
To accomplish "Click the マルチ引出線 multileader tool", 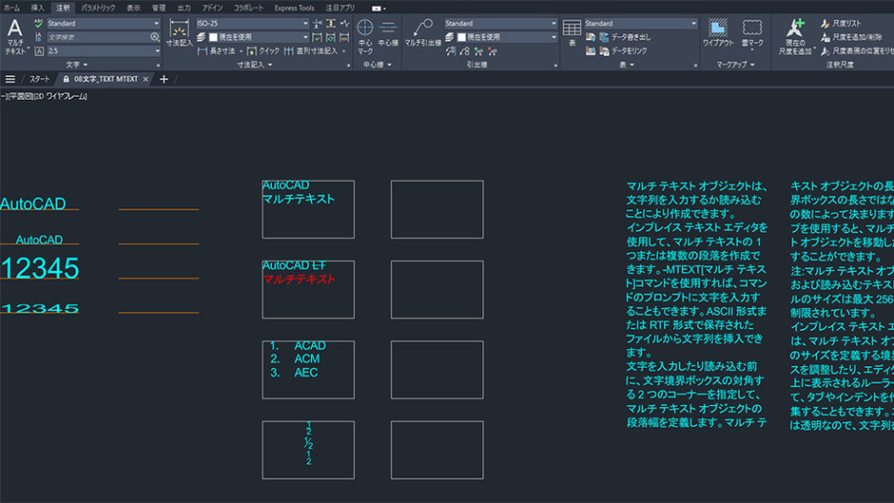I will click(423, 33).
